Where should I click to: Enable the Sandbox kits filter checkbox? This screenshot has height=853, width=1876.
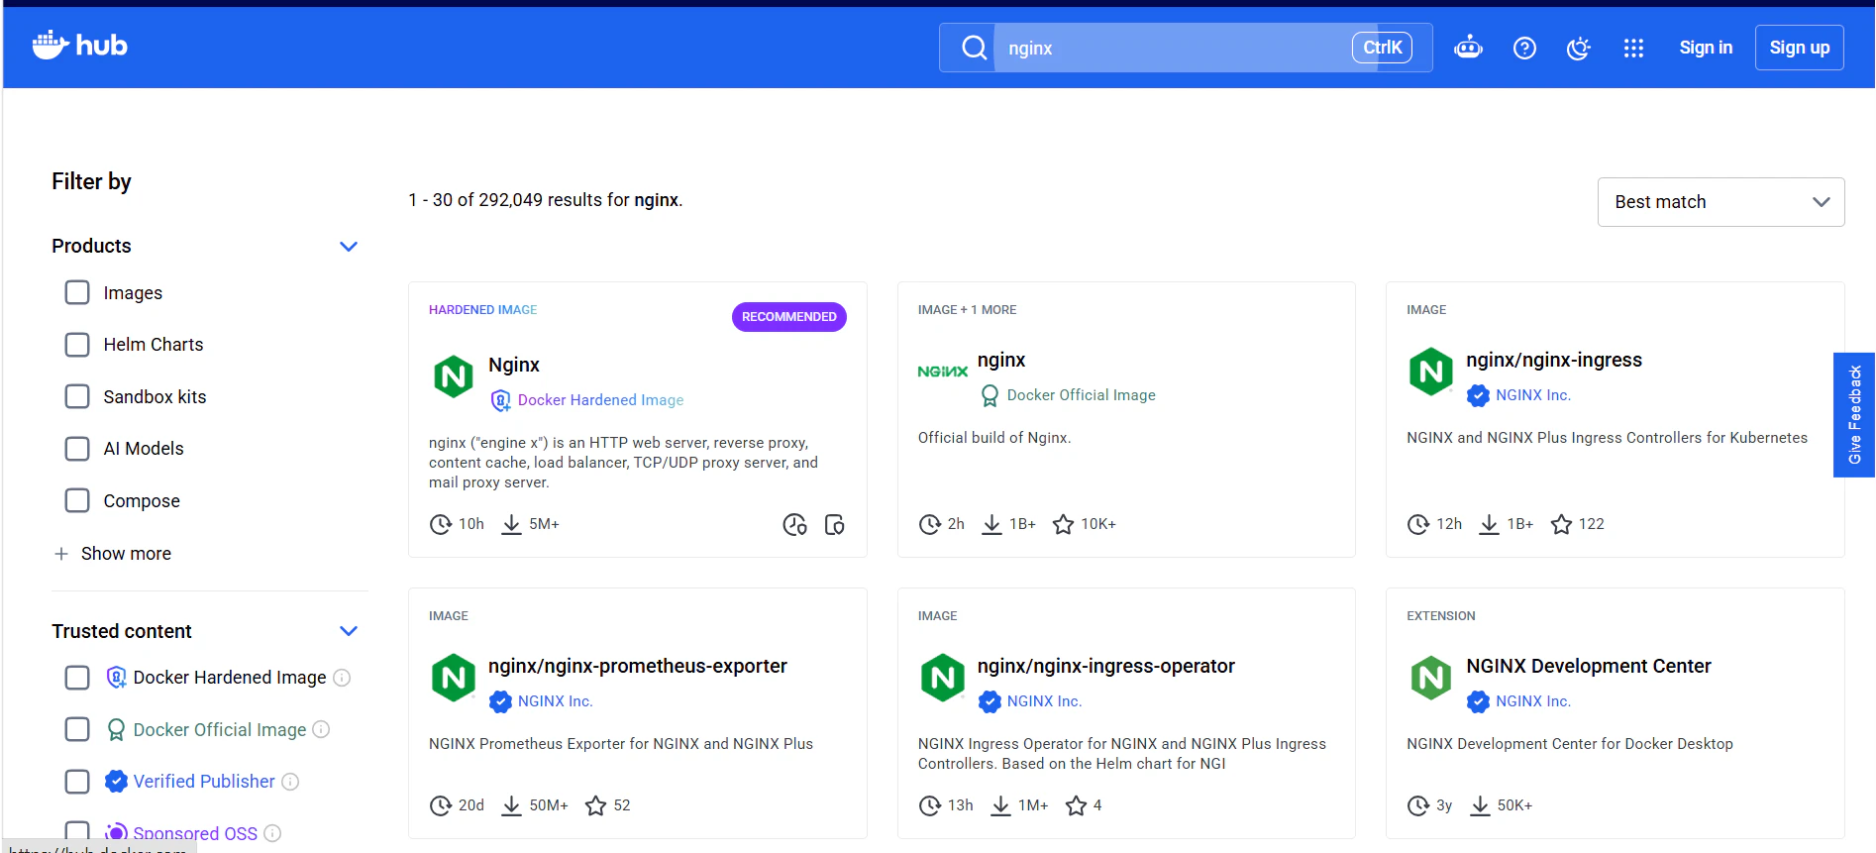[x=77, y=396]
